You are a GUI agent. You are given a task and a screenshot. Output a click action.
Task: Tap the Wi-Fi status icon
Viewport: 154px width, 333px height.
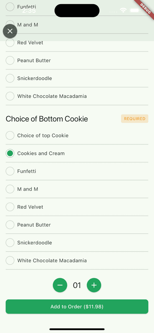(x=123, y=10)
